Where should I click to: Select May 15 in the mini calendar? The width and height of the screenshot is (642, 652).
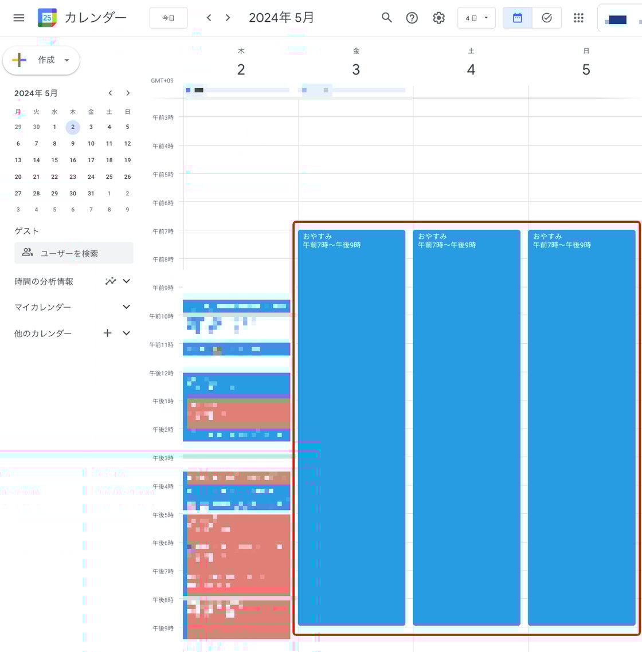54,160
